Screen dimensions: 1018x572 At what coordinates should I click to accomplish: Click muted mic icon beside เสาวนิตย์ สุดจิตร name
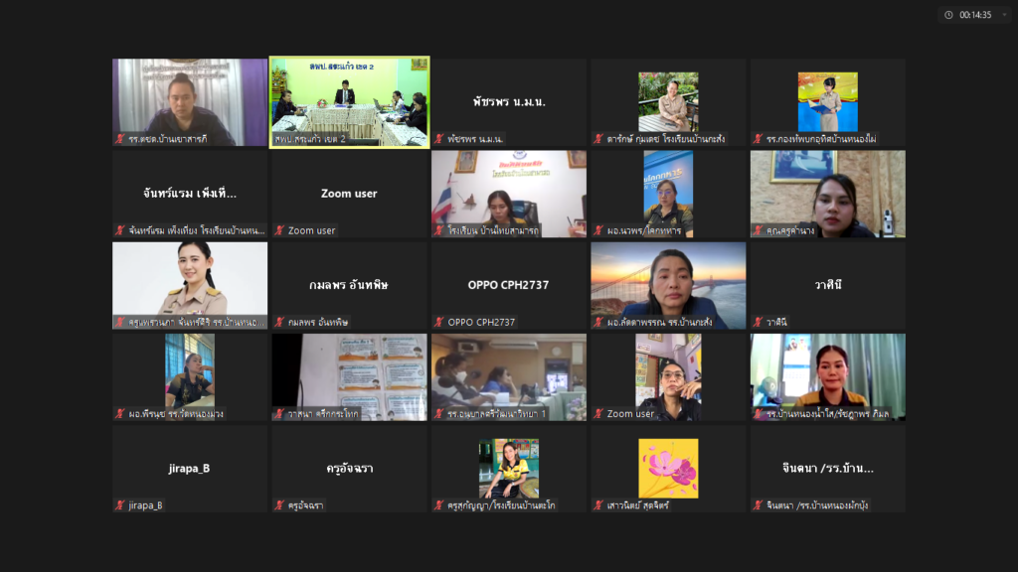coord(598,505)
